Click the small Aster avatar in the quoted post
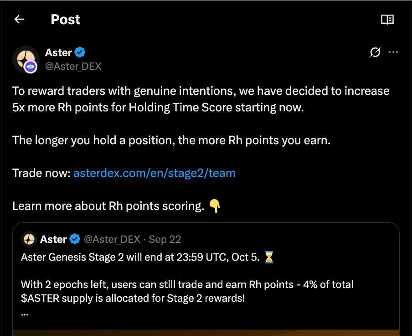412x336 pixels. coord(30,239)
